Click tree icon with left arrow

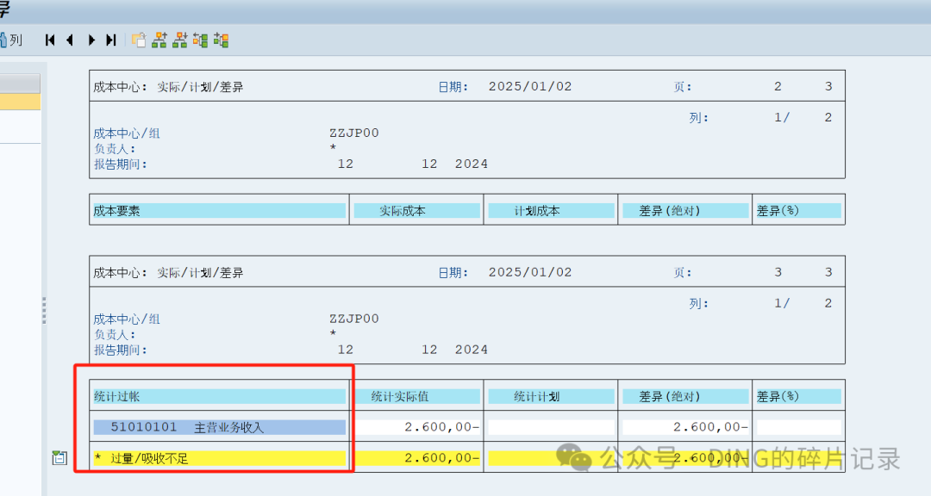201,40
